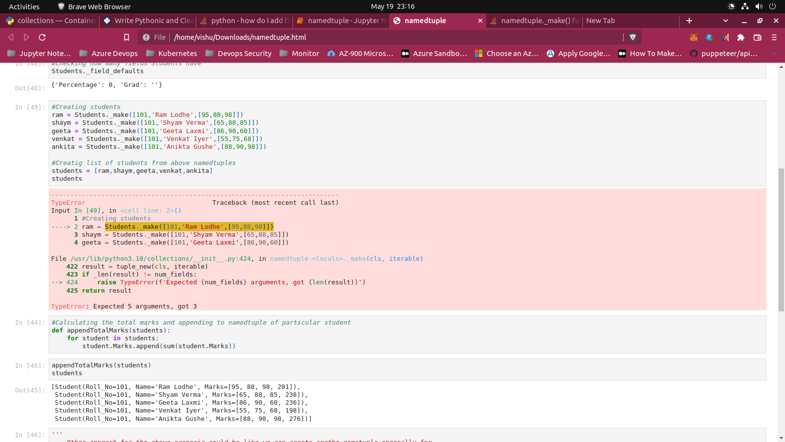Click the scrollbar up arrow

[x=781, y=67]
